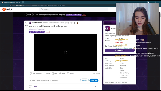Open the Blog footer link
The height and width of the screenshot is (91, 161).
(x=121, y=68)
